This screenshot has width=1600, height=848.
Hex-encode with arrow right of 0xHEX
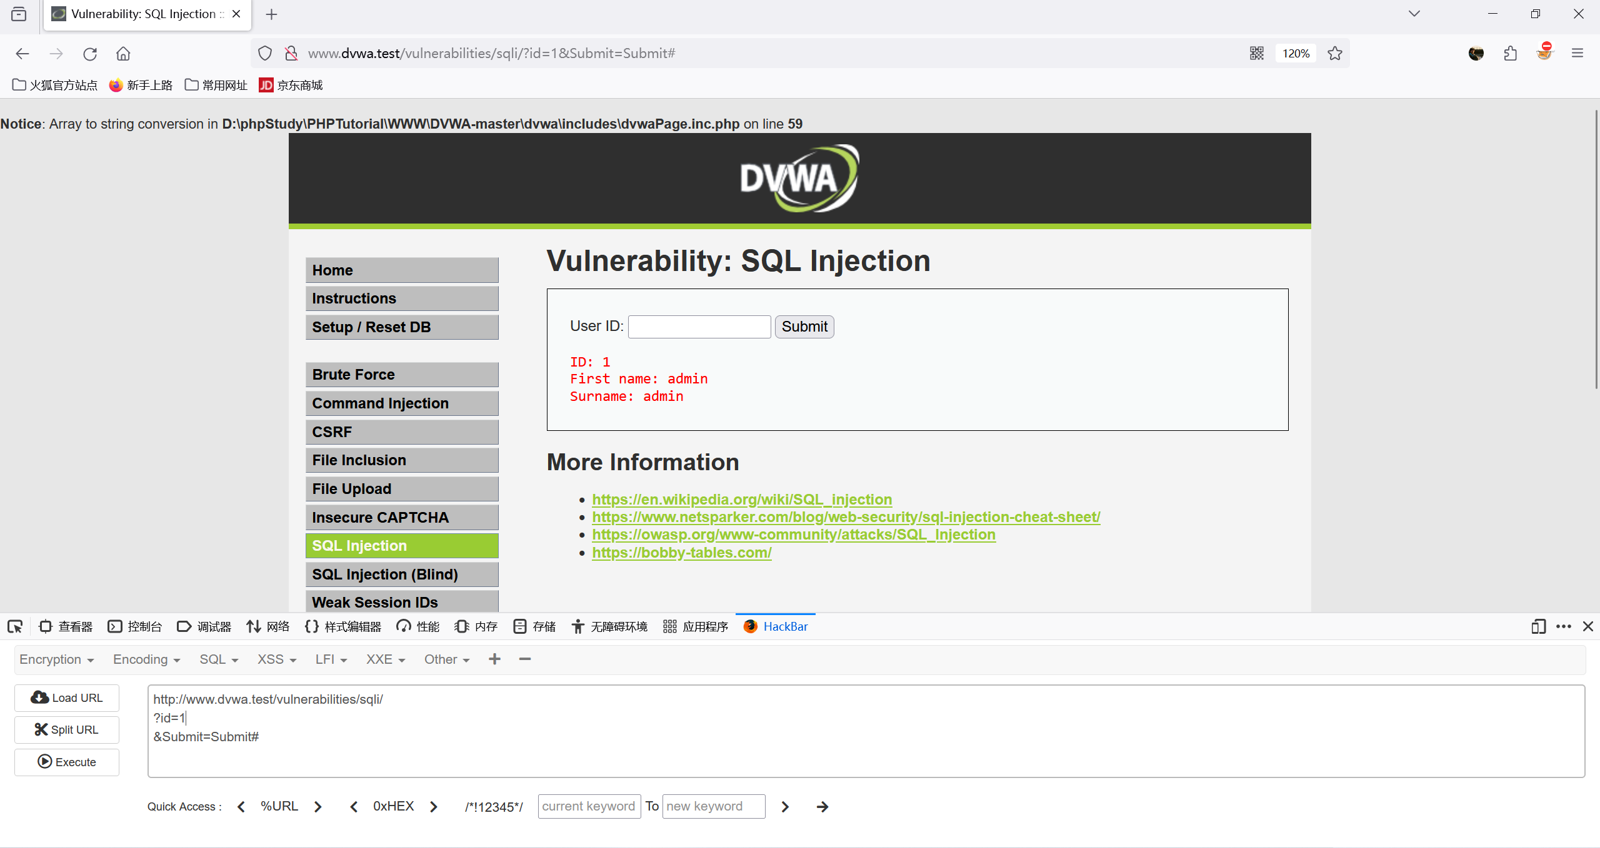point(434,807)
